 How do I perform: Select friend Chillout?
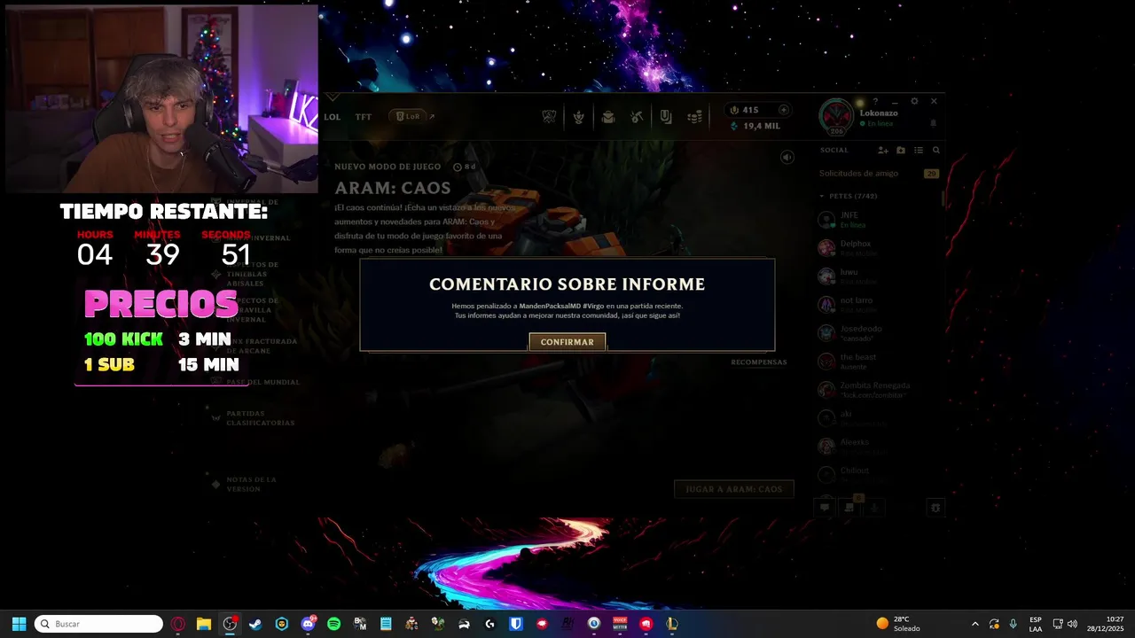click(x=878, y=474)
